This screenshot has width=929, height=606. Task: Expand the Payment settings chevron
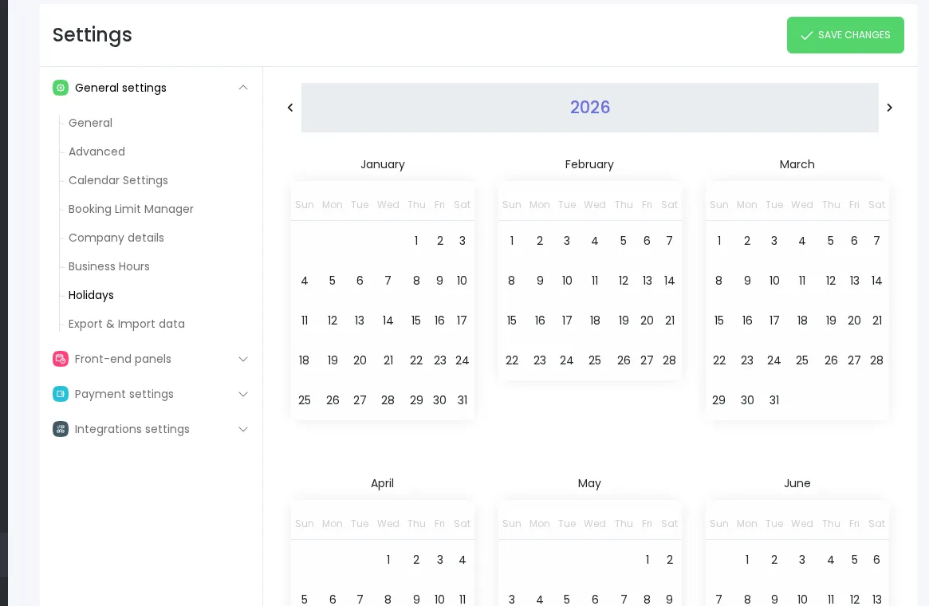coord(243,394)
